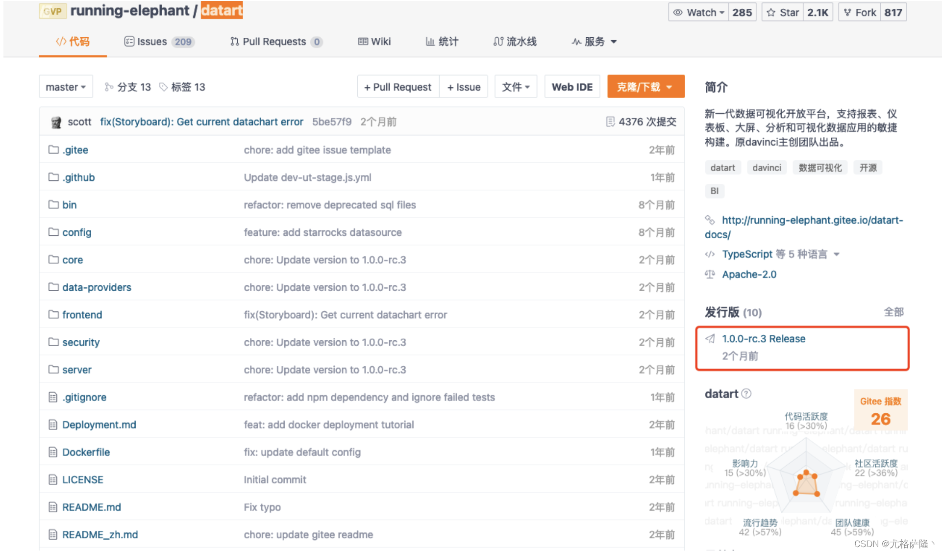
Task: Click the rocket icon beside 1.0.0-rc.3 Release
Action: [x=711, y=338]
